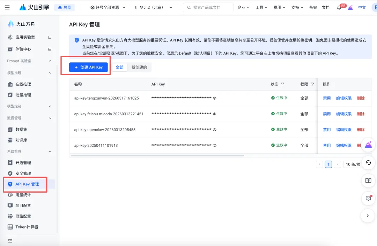This screenshot has width=377, height=246.
Task: Open 账号全部资源 dropdown
Action: coord(108,7)
